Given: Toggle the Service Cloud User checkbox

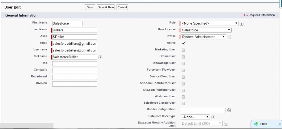Looking at the screenshot, I should click(183, 77).
